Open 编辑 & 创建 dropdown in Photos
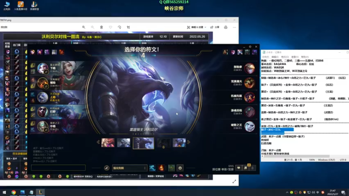 pyautogui.click(x=196, y=27)
